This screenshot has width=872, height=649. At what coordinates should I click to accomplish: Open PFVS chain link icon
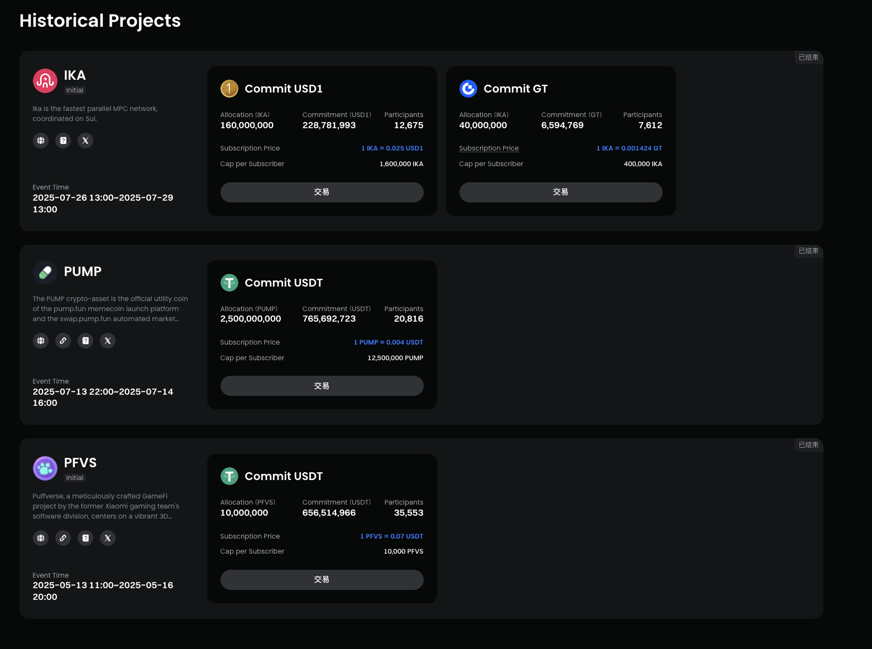pos(63,538)
